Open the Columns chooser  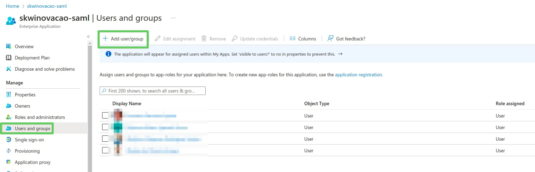coord(303,39)
